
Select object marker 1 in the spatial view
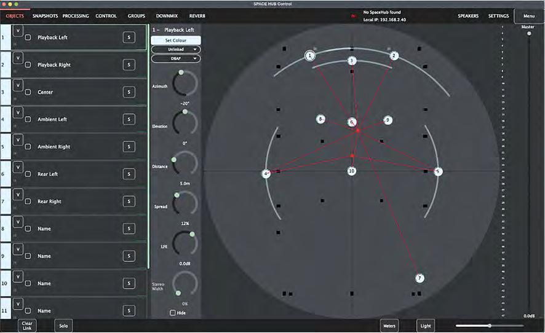(310, 55)
